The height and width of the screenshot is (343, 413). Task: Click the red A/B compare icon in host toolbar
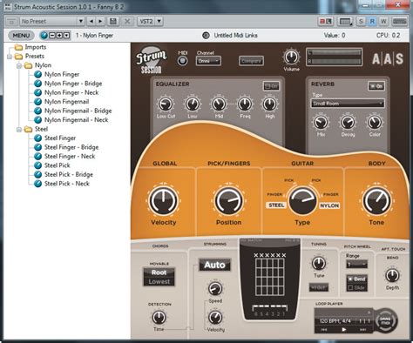326,21
